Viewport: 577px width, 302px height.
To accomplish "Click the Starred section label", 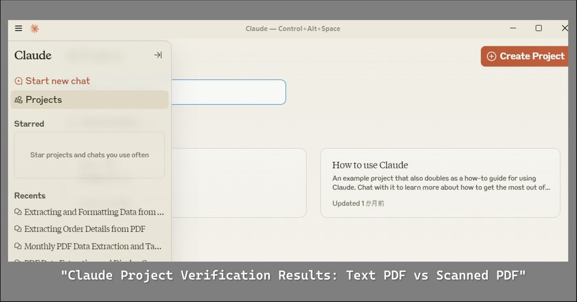I will [x=29, y=124].
